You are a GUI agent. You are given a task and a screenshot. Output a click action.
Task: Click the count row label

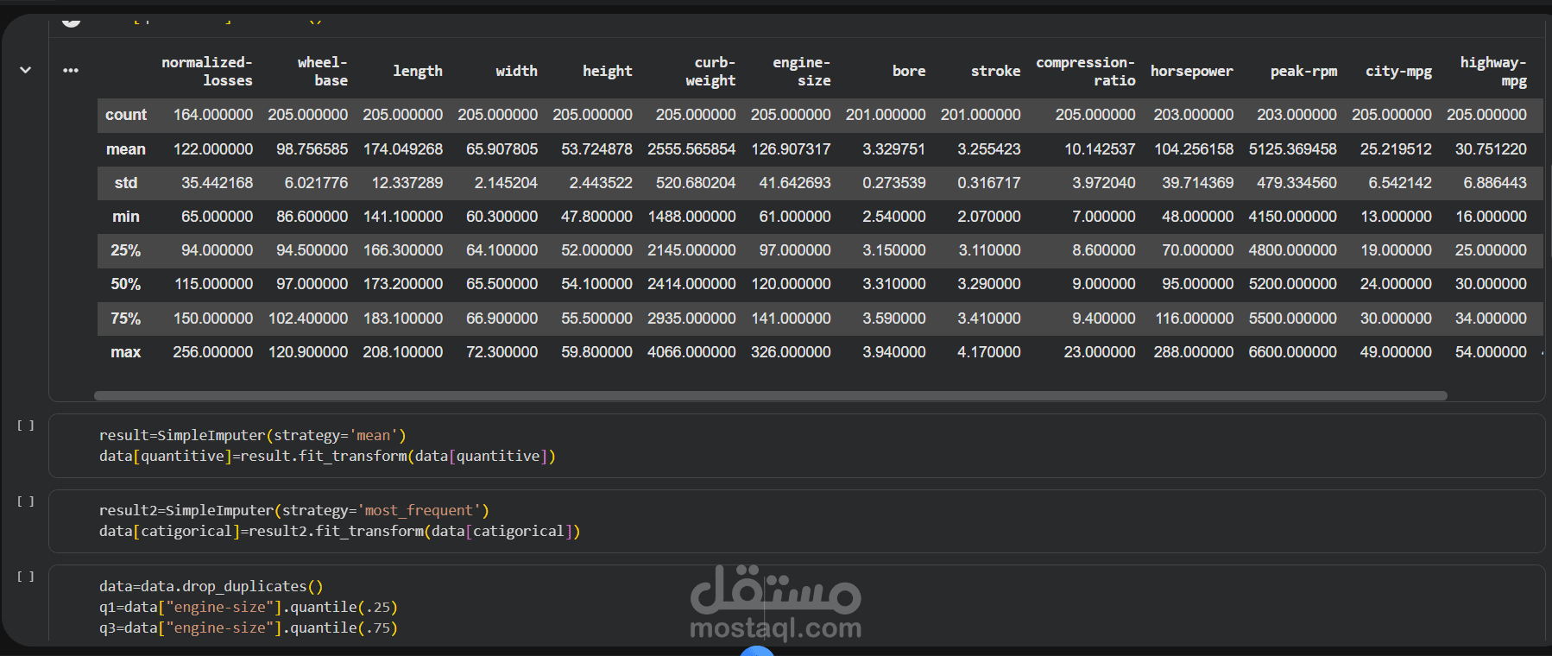click(126, 115)
